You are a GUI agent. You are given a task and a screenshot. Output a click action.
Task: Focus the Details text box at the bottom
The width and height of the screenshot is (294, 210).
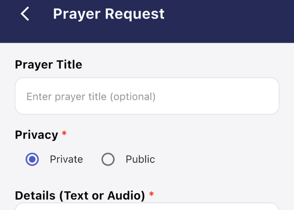147,207
